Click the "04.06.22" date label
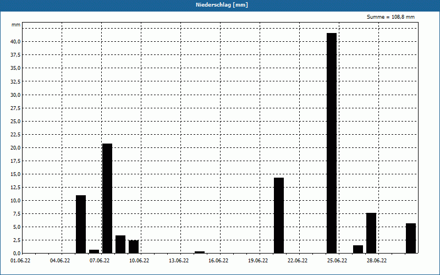Screen dimensions: 440x275 tap(60, 261)
